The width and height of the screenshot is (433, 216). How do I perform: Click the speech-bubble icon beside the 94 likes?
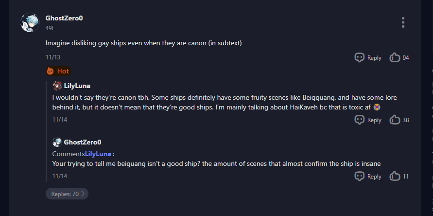point(360,57)
